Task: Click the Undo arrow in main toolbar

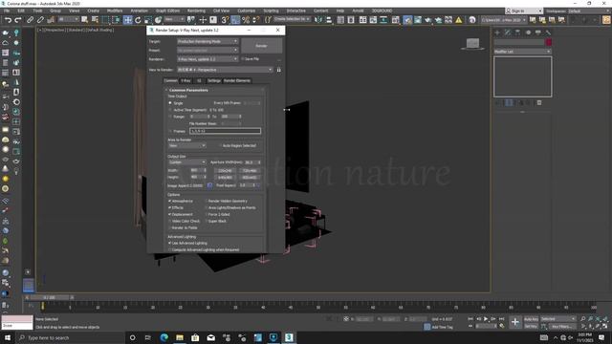Action: tap(8, 20)
